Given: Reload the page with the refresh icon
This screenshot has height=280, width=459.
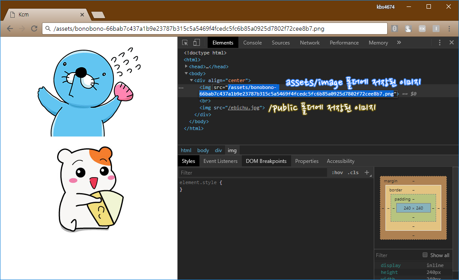Looking at the screenshot, I should pyautogui.click(x=34, y=29).
